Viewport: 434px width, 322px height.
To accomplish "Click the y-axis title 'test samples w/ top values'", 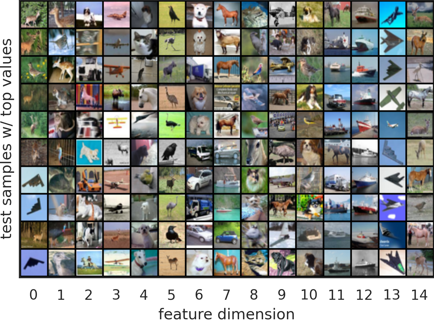I will [7, 139].
